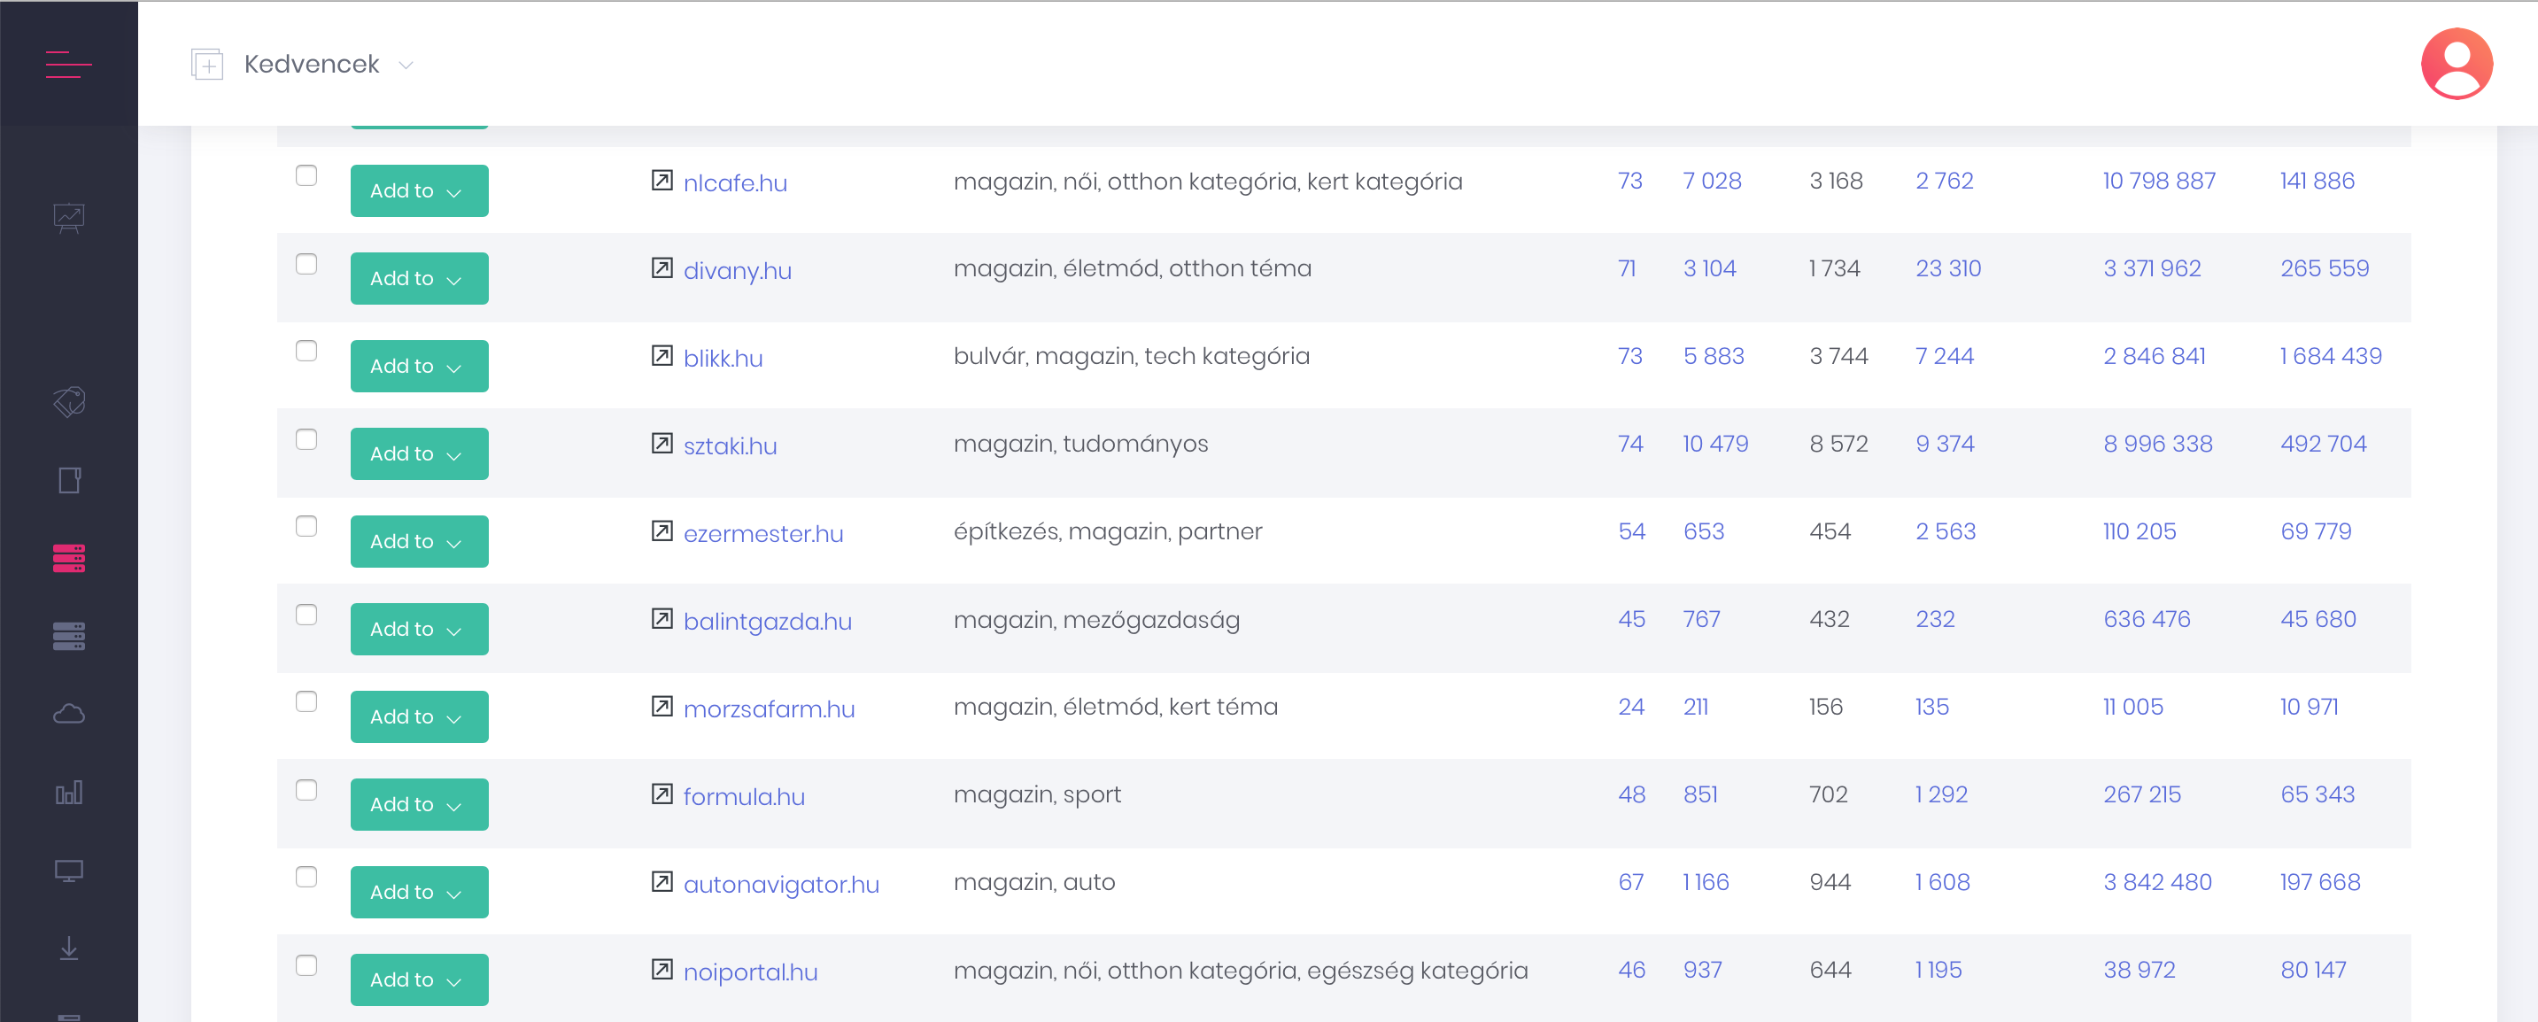The width and height of the screenshot is (2538, 1022).
Task: Click the Kedvencek add-to-favorites icon
Action: point(206,64)
